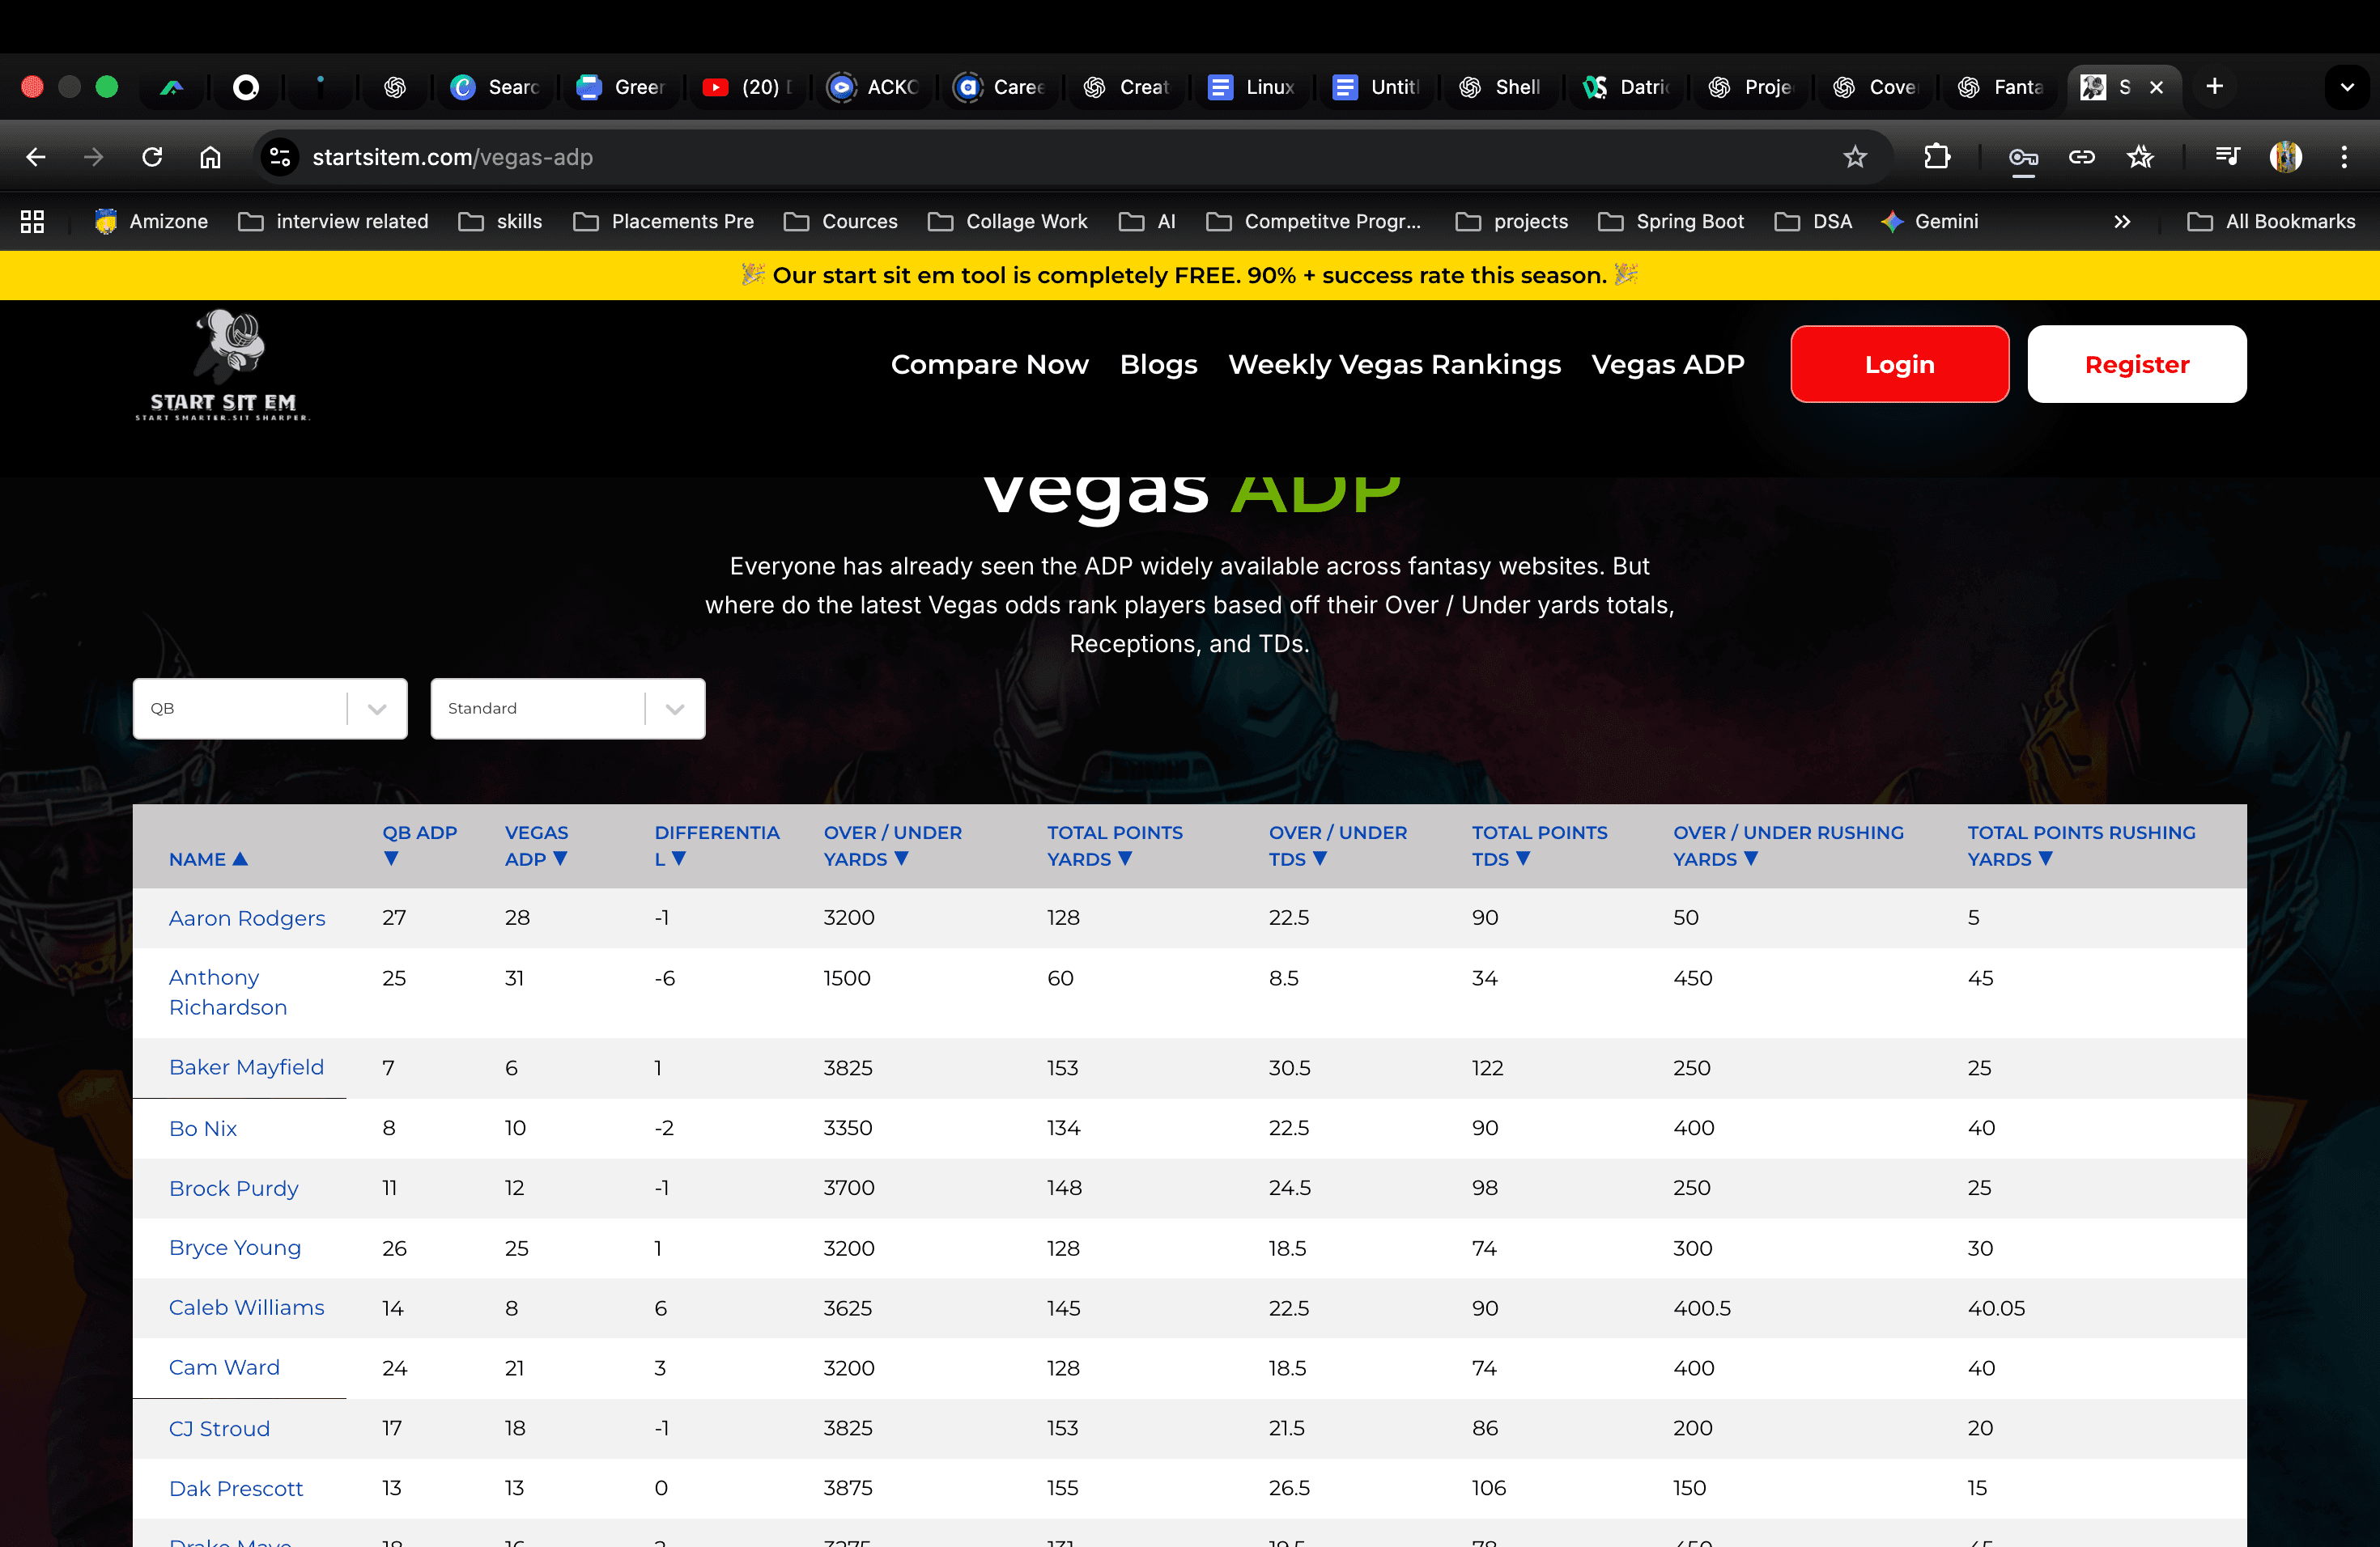Open Compare Now in the navigation
2380x1547 pixels.
(989, 365)
